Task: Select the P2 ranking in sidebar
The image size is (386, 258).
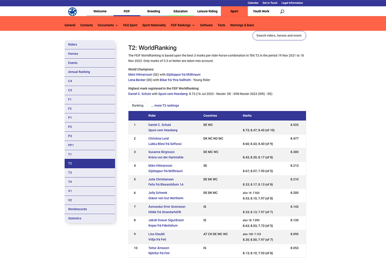Action: [x=90, y=127]
